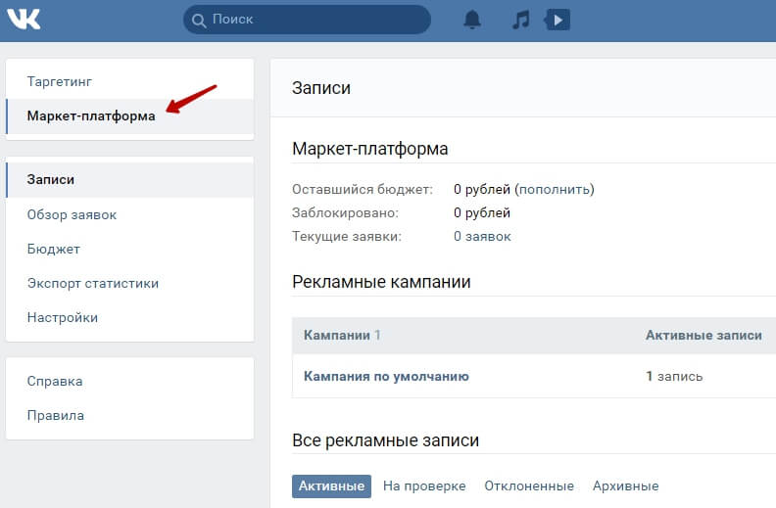Select Маркет-платформа in the sidebar
776x508 pixels.
click(91, 115)
